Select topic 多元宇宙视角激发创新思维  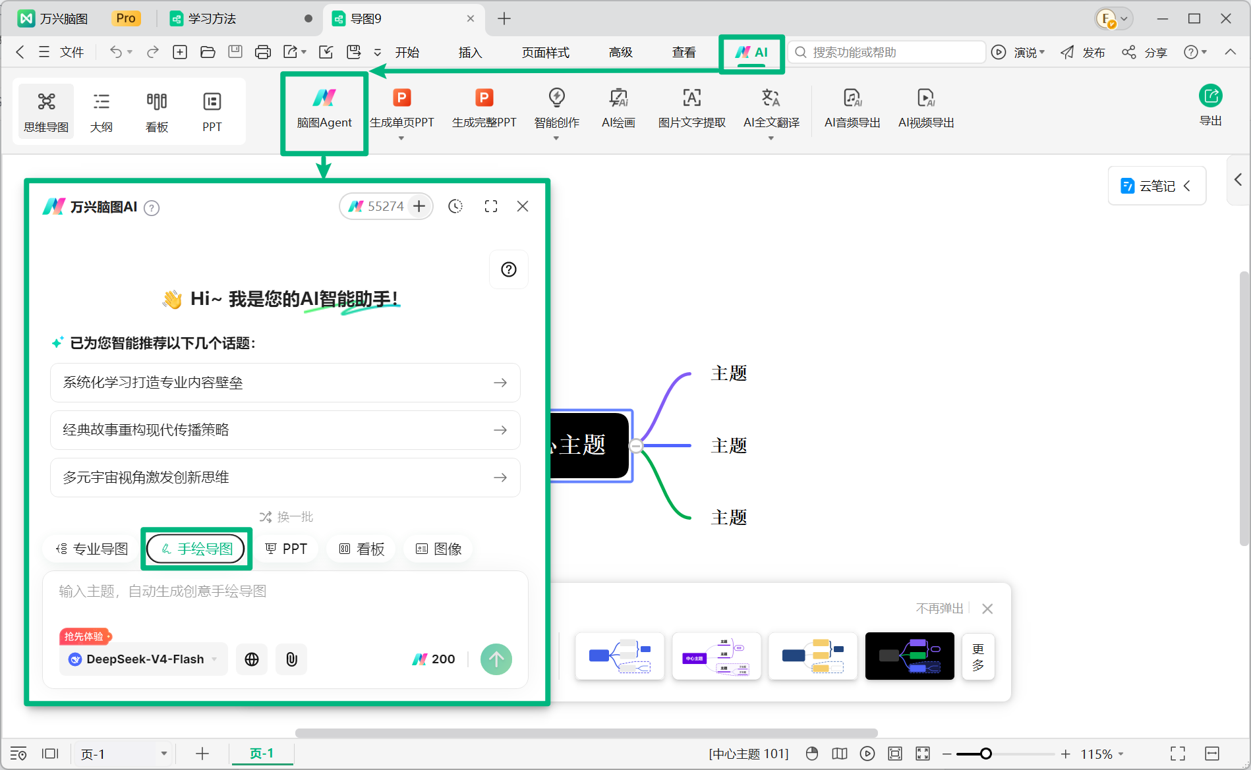[x=285, y=478]
